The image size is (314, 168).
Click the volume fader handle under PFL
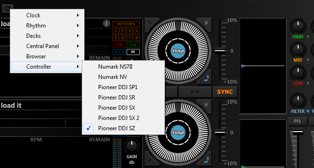coord(298,132)
